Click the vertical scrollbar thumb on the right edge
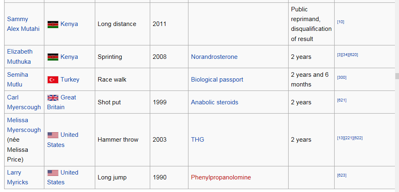The width and height of the screenshot is (399, 192). tap(397, 76)
